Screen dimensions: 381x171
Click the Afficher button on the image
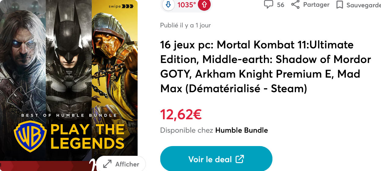121,164
